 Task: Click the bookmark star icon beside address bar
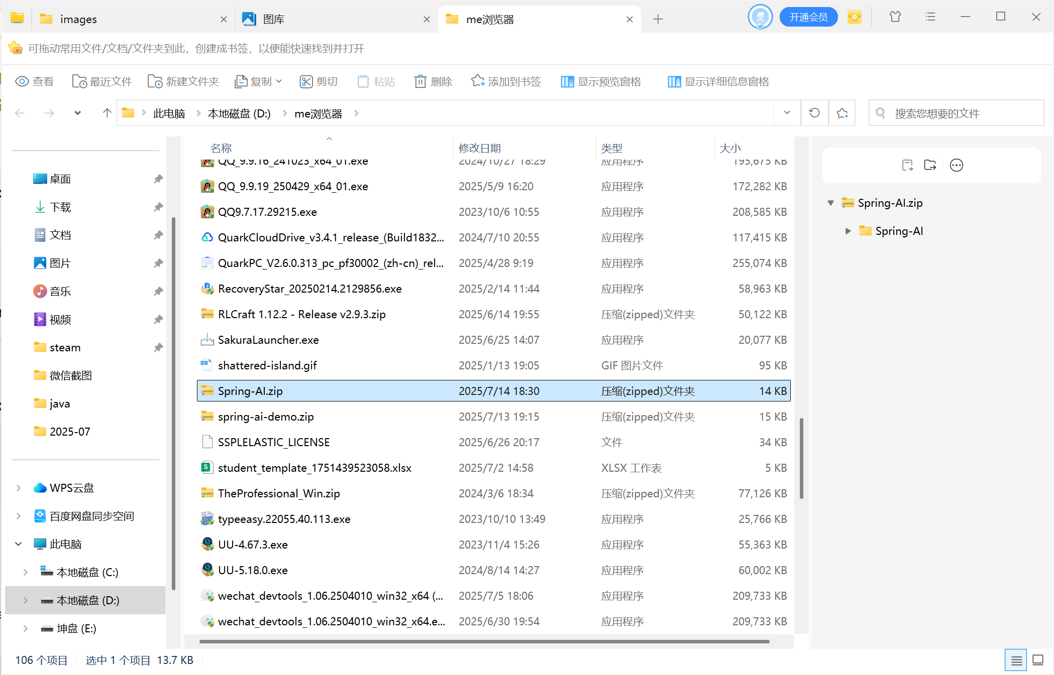(x=842, y=113)
